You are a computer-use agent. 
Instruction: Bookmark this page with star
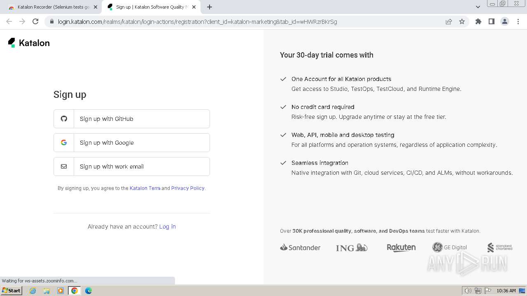tap(462, 22)
